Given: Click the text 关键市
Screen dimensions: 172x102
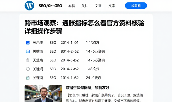Looking at the screenshot, I should pos(38,51).
